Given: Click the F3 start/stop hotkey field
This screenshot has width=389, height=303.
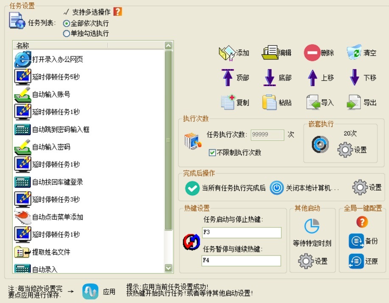Looking at the screenshot, I should click(x=241, y=233).
